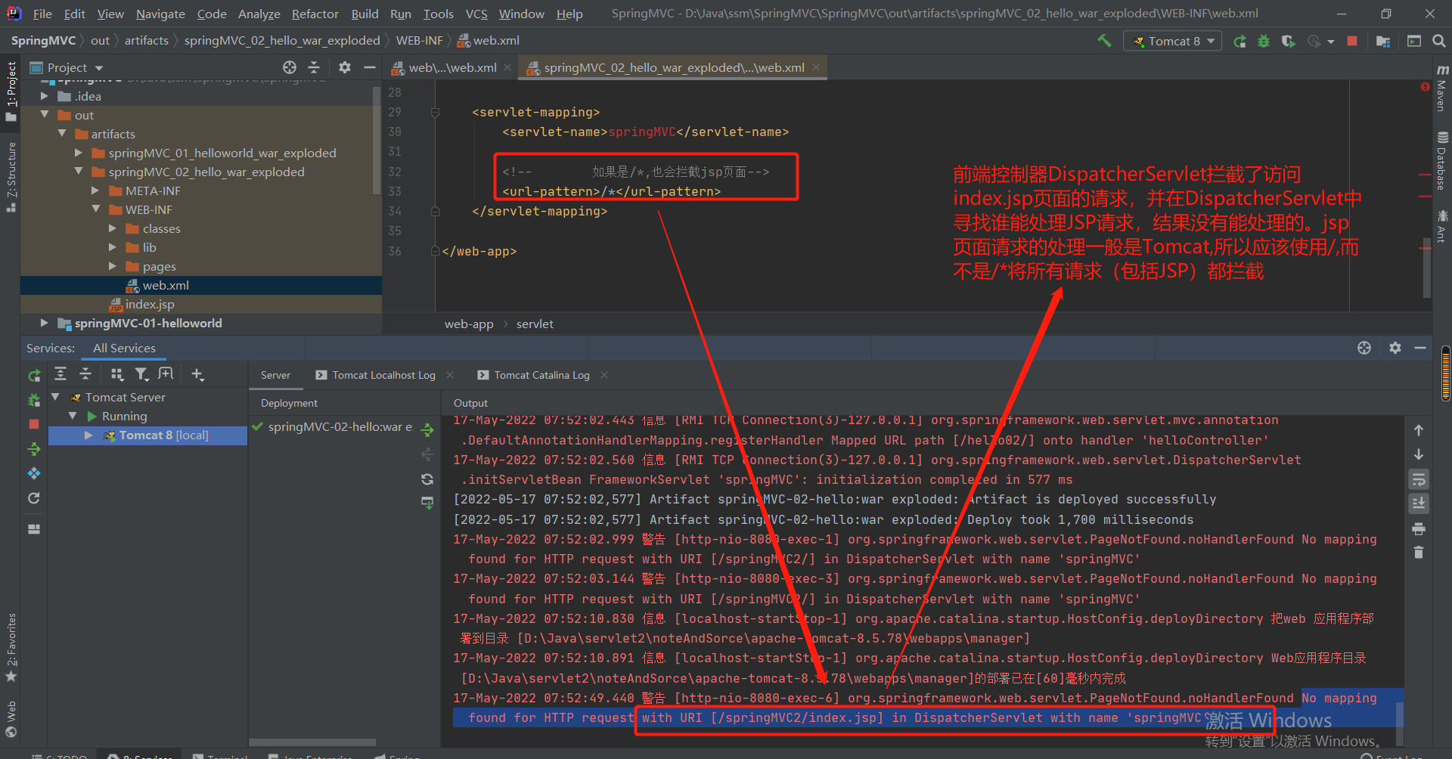Image resolution: width=1452 pixels, height=759 pixels.
Task: Click the rerun Tomcat 8 icon in main toolbar
Action: point(1239,41)
